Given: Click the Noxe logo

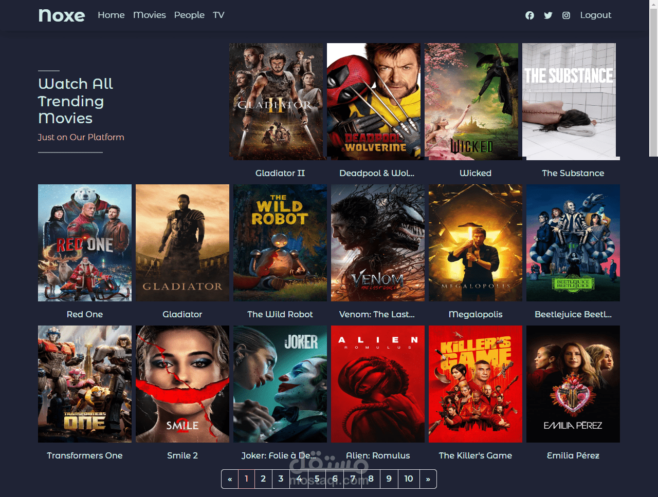Looking at the screenshot, I should pyautogui.click(x=62, y=15).
